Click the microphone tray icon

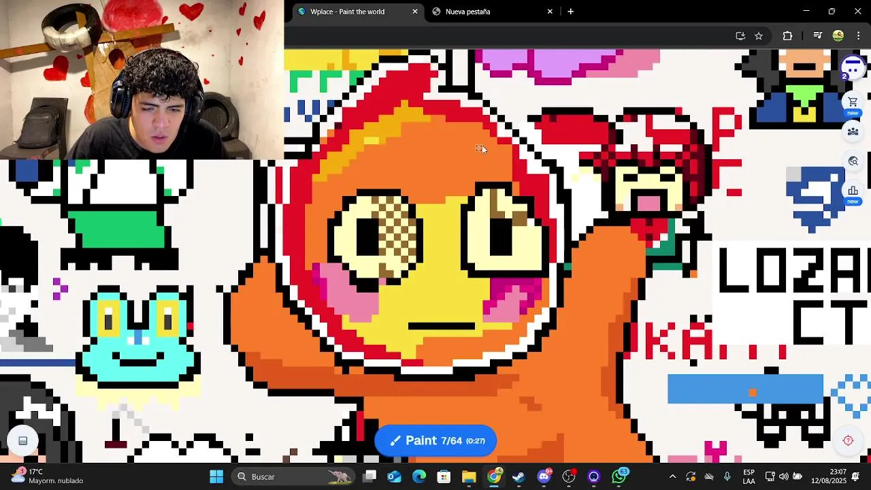tap(727, 476)
